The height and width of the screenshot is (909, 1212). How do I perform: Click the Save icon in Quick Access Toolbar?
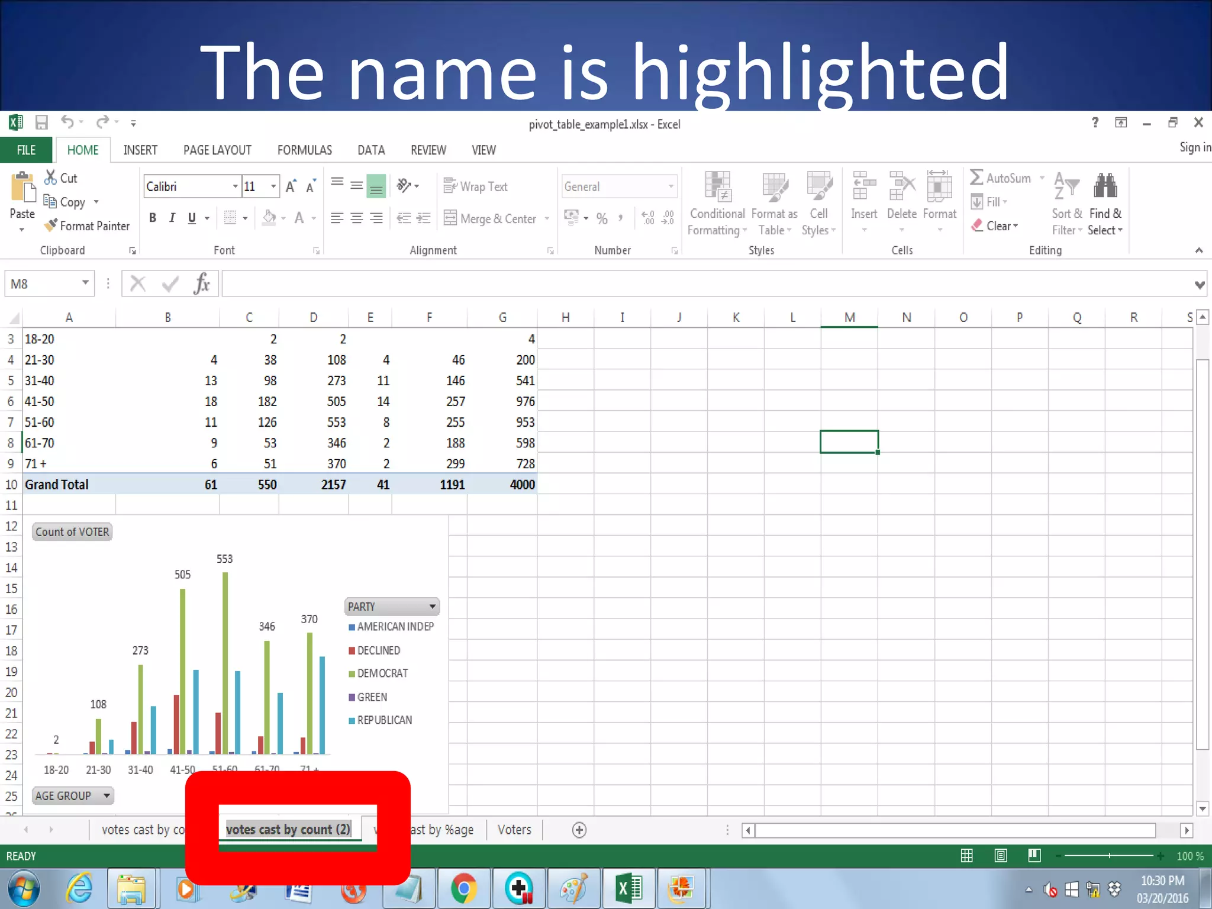(x=41, y=123)
